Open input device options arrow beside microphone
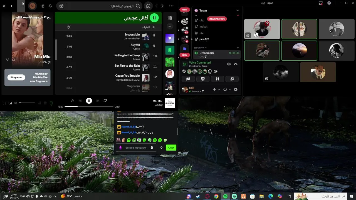This screenshot has height=200, width=356. (219, 89)
